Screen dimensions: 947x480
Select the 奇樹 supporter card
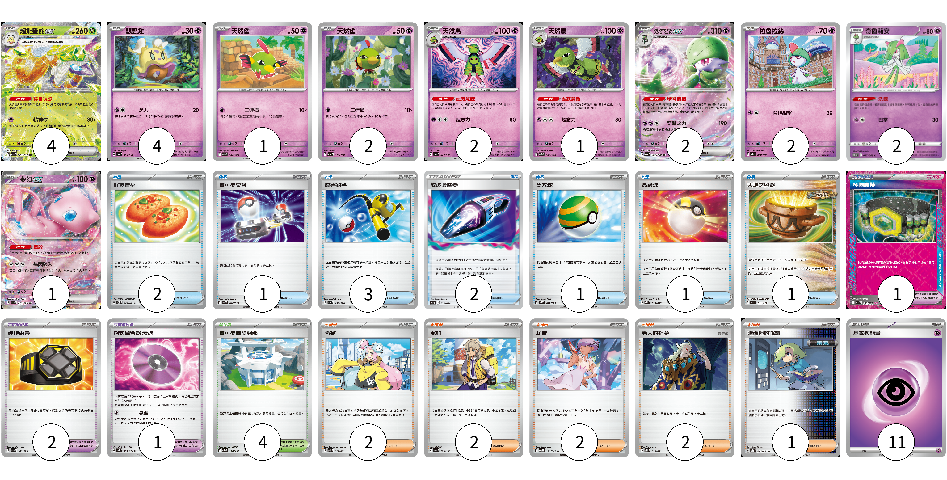368,388
